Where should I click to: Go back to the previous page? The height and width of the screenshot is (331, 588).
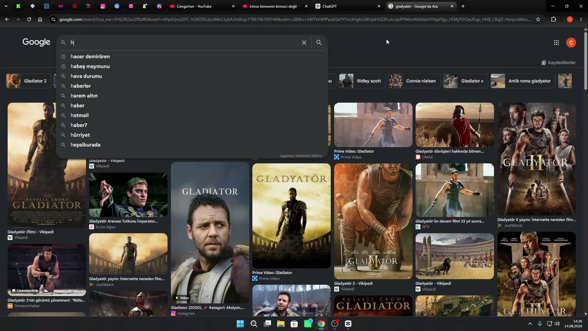click(x=7, y=19)
